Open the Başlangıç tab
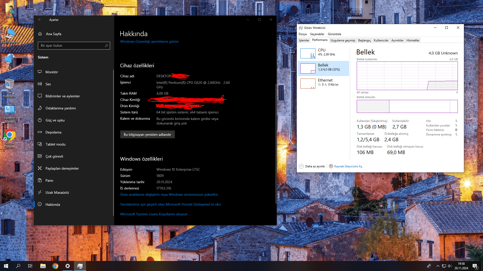 (364, 40)
